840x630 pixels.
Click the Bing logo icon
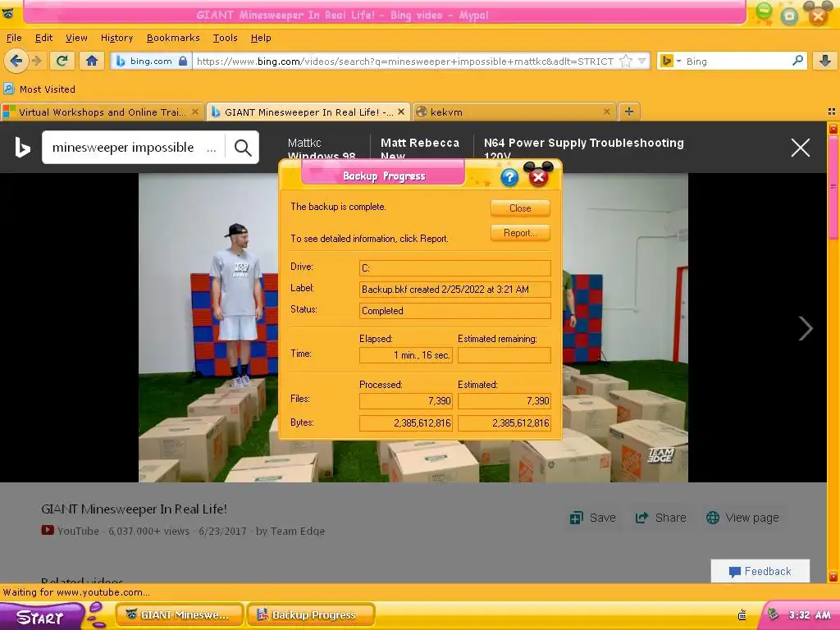(22, 148)
